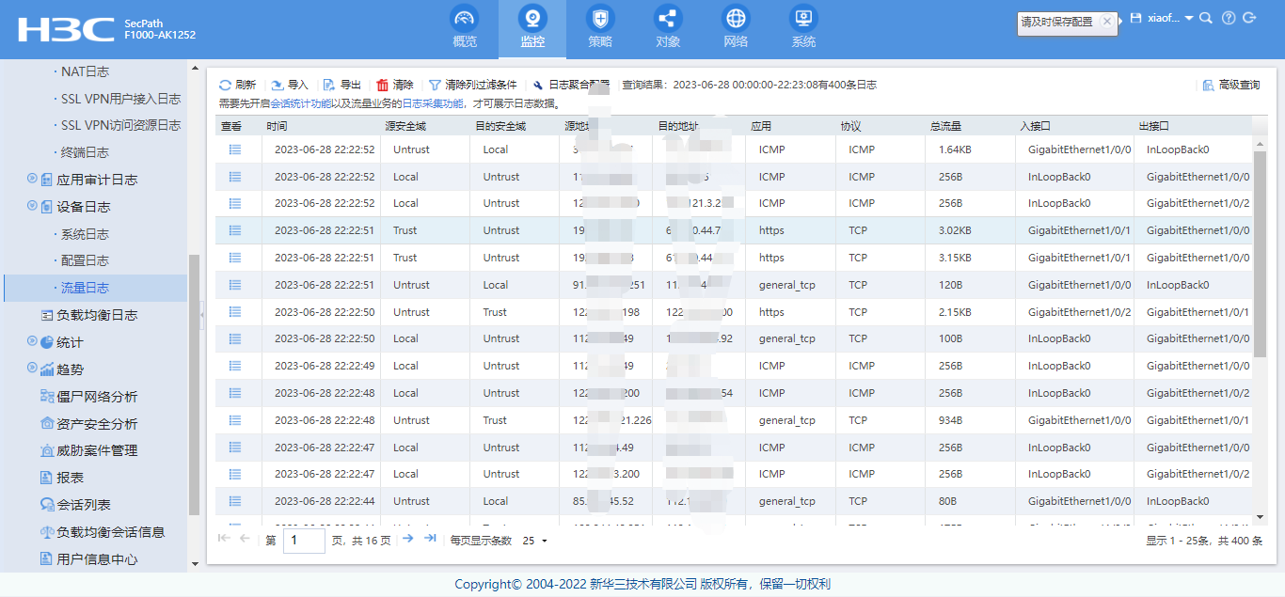This screenshot has height=597, width=1285.
Task: Click the page number input field
Action: [304, 541]
